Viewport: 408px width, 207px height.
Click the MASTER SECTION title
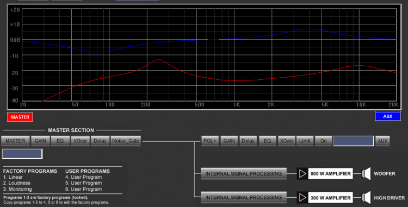tap(71, 130)
